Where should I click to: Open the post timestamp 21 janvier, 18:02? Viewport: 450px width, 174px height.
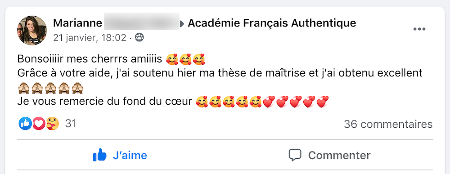pyautogui.click(x=90, y=38)
